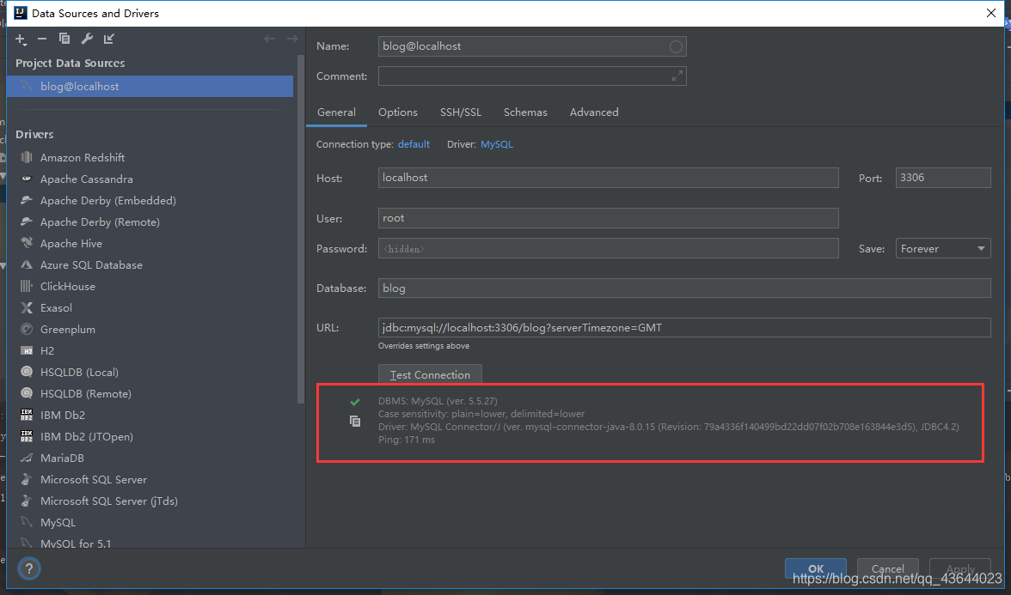The image size is (1011, 595).
Task: Click in the Comment input field
Action: tap(532, 76)
